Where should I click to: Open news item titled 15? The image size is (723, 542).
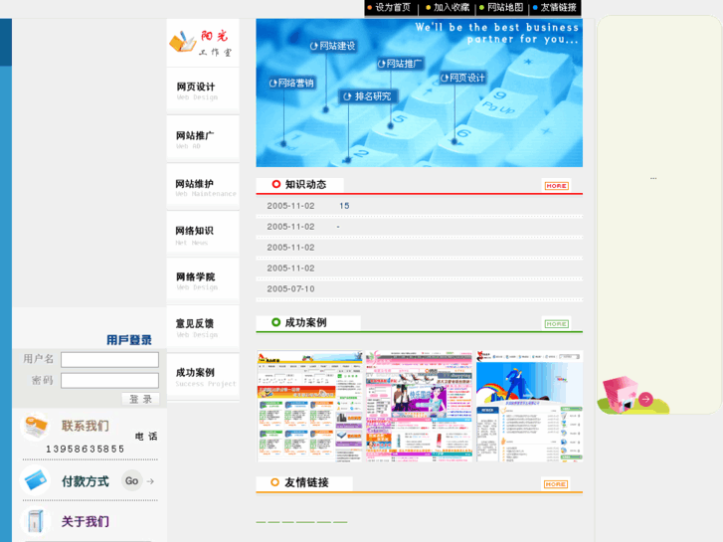click(x=344, y=206)
